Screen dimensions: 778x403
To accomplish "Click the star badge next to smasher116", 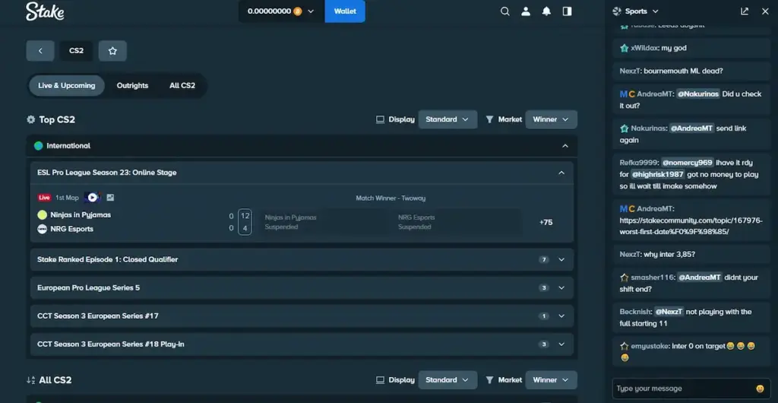I will coord(625,278).
